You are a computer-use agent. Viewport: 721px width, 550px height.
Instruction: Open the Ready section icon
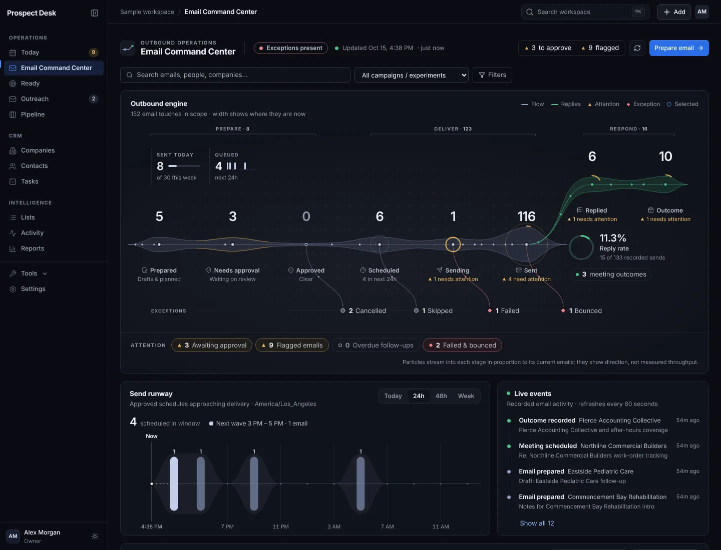point(13,83)
